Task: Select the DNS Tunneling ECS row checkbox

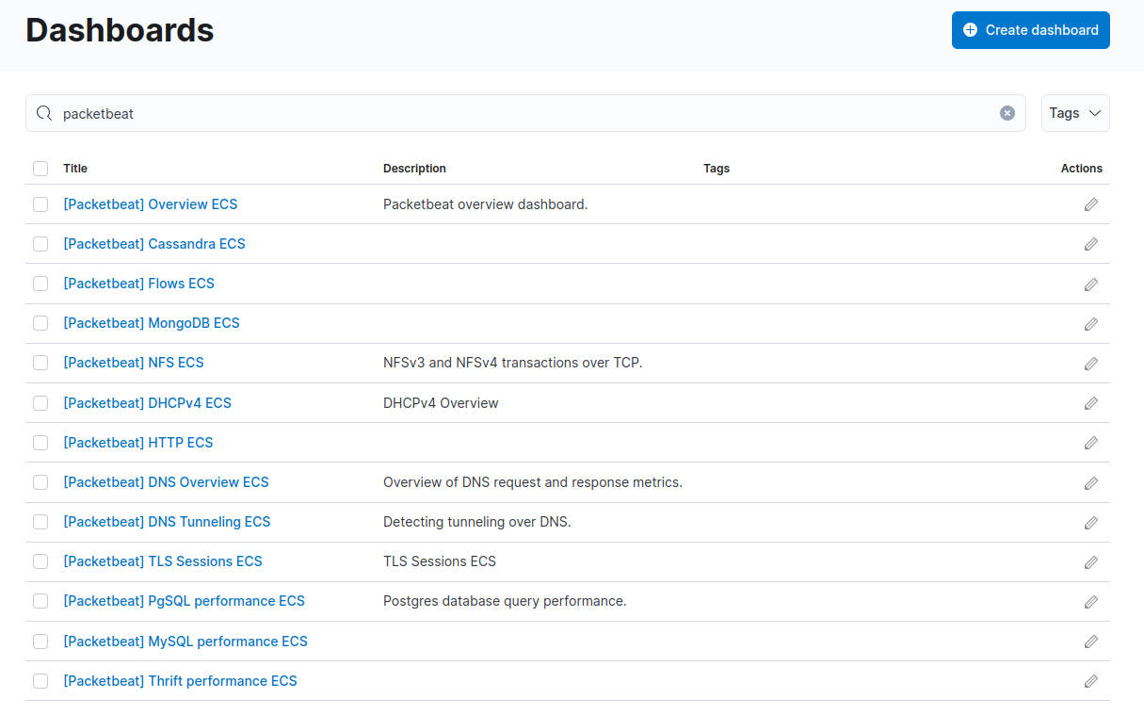Action: [x=40, y=522]
